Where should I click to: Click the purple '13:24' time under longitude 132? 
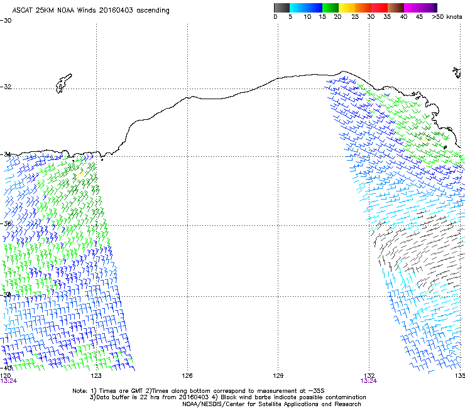(x=369, y=381)
